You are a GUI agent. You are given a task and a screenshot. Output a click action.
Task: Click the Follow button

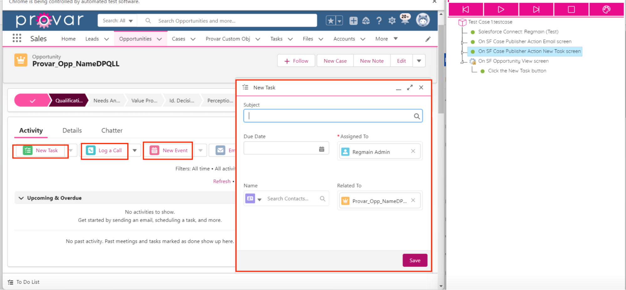[x=297, y=61]
